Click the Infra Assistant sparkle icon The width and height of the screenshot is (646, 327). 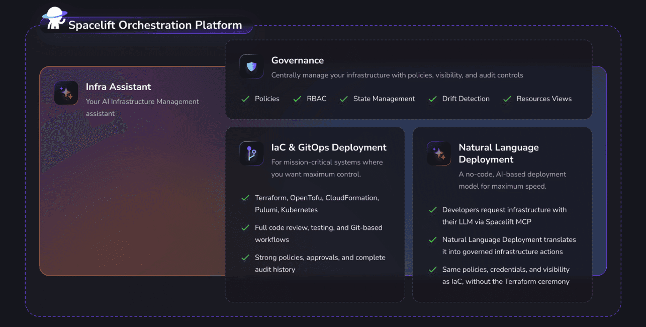click(66, 93)
